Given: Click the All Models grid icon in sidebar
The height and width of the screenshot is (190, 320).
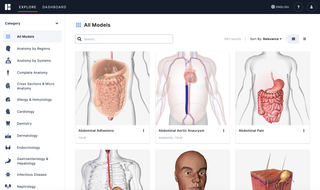Looking at the screenshot, I should pos(8,36).
